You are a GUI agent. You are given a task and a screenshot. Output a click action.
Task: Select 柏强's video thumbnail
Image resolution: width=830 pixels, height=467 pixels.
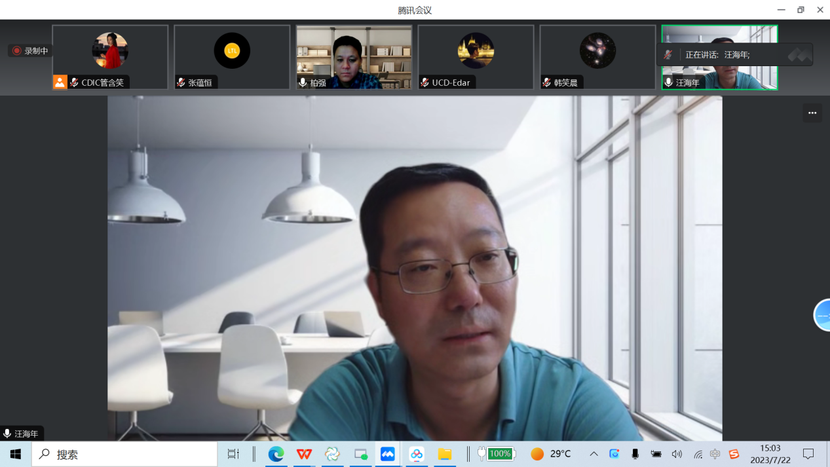[x=354, y=56]
